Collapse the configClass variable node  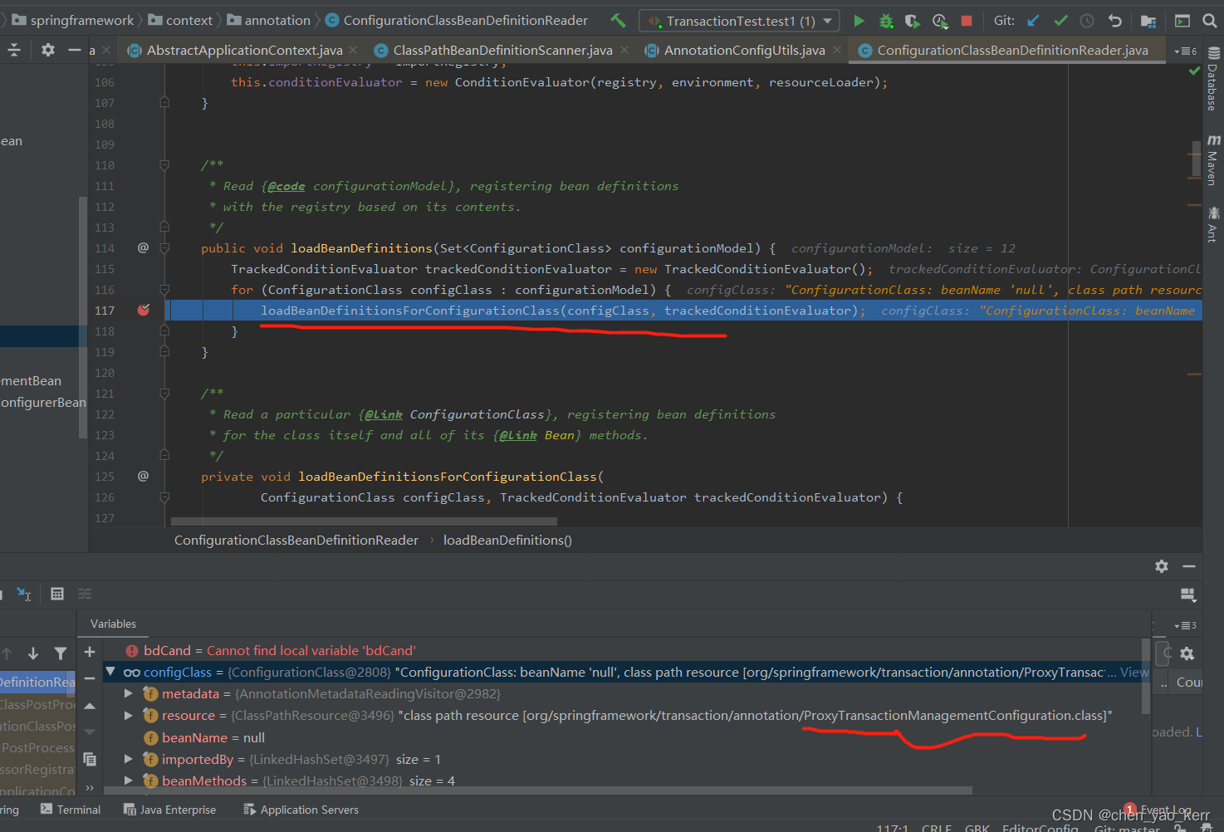[110, 671]
